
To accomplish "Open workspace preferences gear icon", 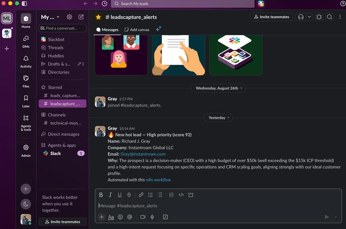I will pyautogui.click(x=69, y=17).
